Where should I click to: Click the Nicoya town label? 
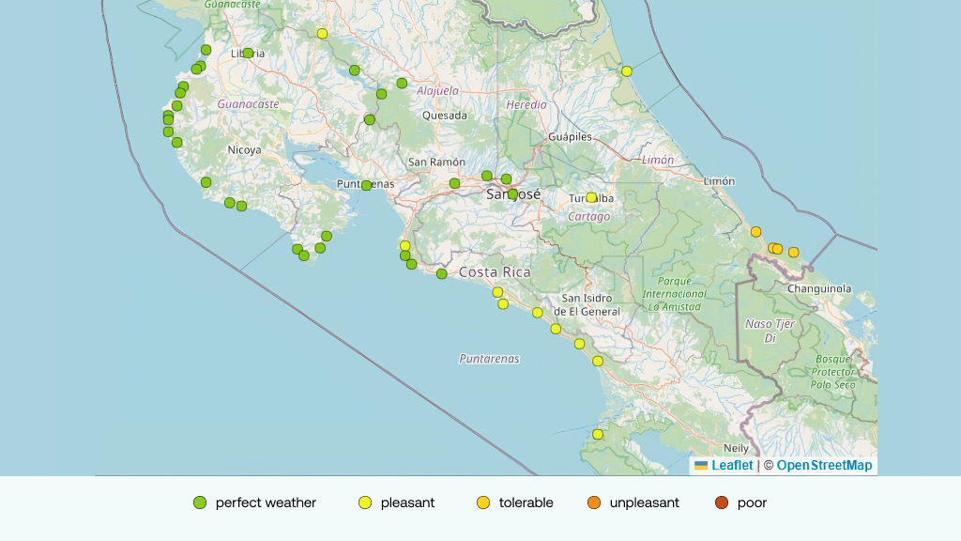pyautogui.click(x=245, y=150)
